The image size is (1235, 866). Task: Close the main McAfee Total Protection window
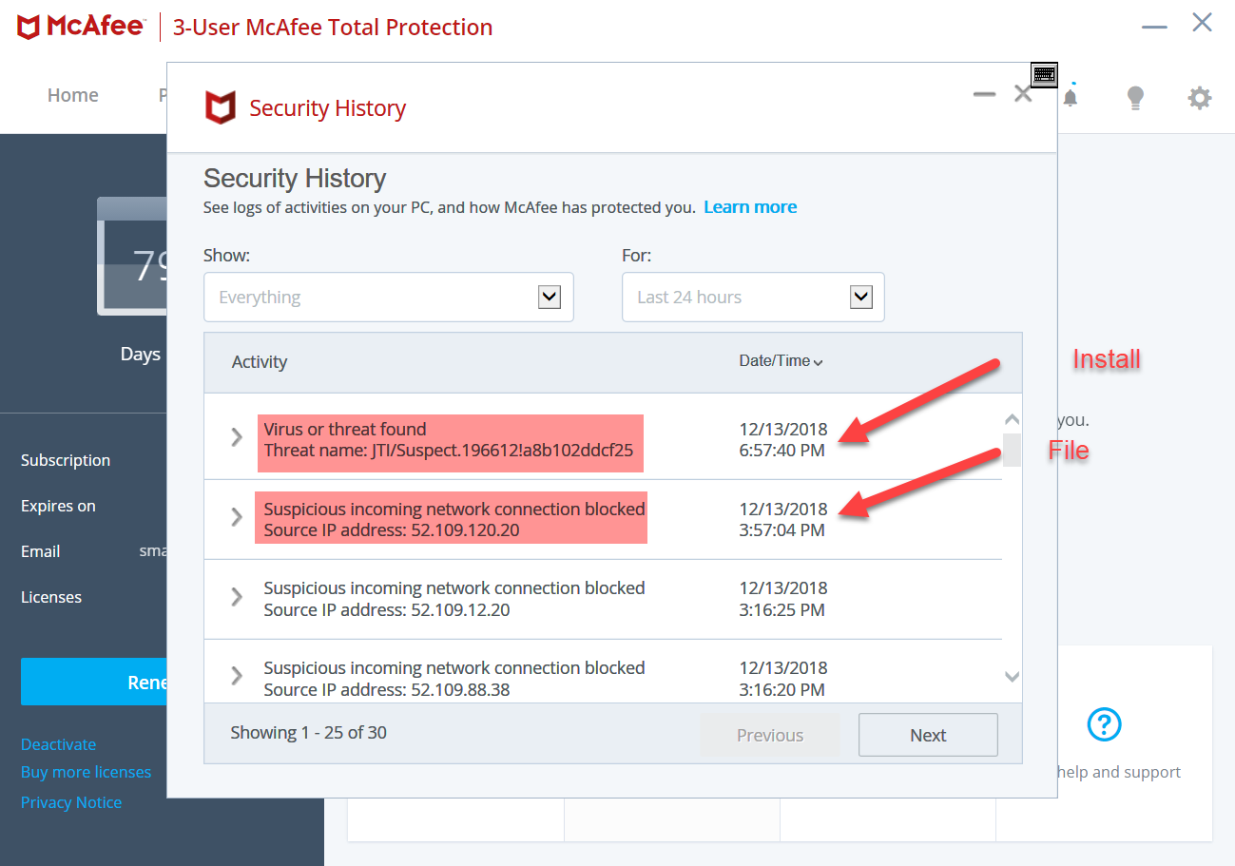[1203, 23]
